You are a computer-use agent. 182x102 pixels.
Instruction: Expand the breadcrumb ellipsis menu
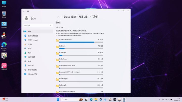click(58, 17)
